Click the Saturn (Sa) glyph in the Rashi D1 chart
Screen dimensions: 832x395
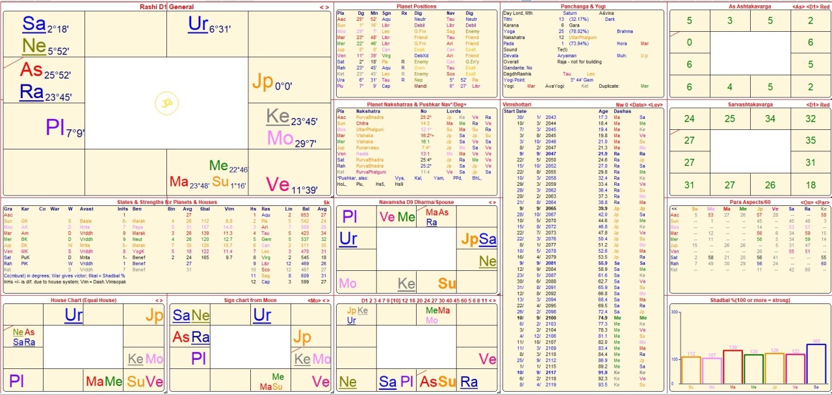pos(34,25)
